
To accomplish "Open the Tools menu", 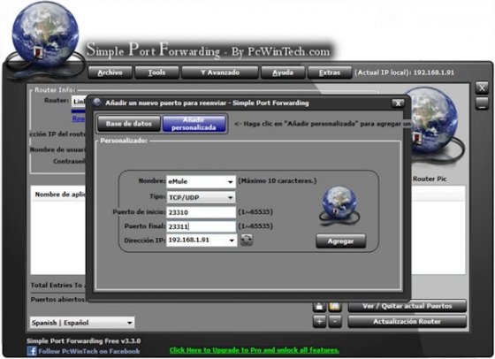I will pos(157,73).
